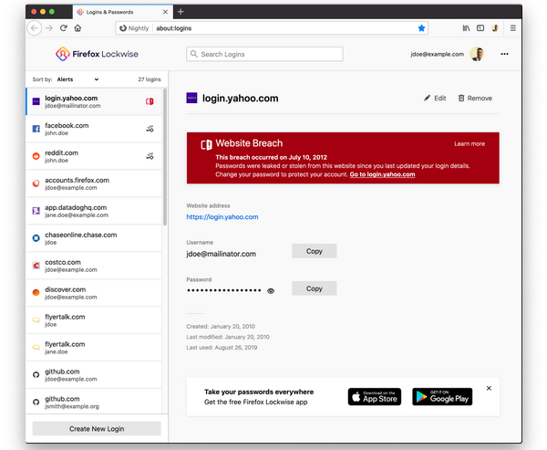
Task: Select the accounts.firefox.com login entry
Action: click(x=94, y=183)
